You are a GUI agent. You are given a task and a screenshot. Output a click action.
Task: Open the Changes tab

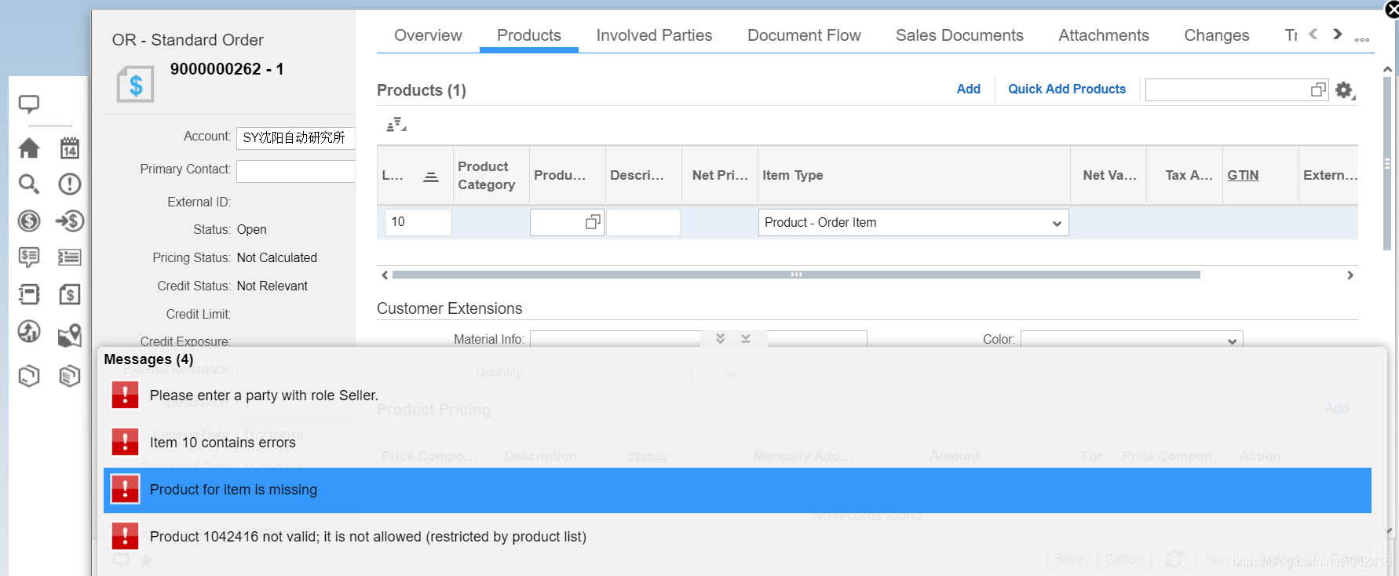(1216, 35)
